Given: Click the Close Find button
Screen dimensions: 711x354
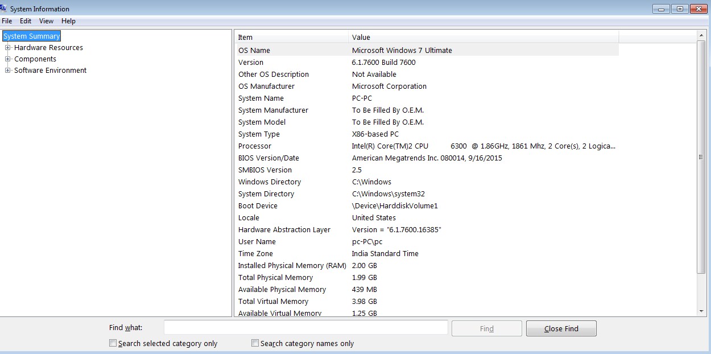Looking at the screenshot, I should pyautogui.click(x=561, y=328).
